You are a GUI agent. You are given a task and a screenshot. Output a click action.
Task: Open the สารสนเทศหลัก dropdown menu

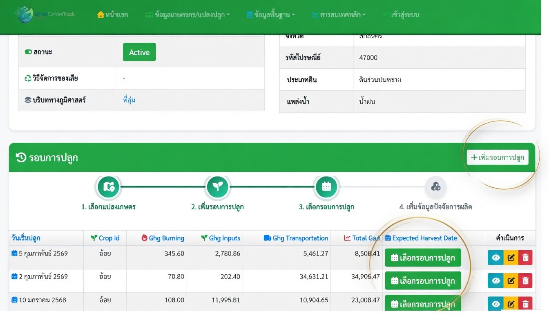[x=339, y=15]
